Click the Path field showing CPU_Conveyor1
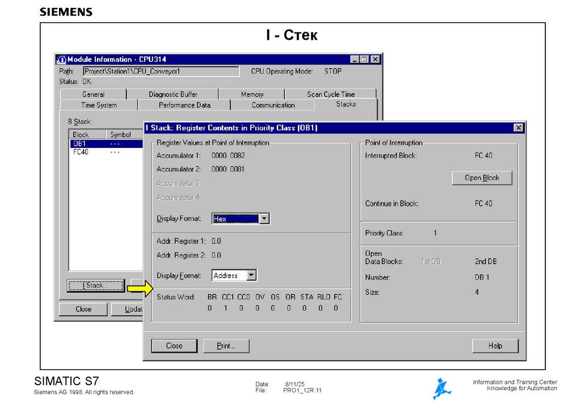 pos(161,71)
